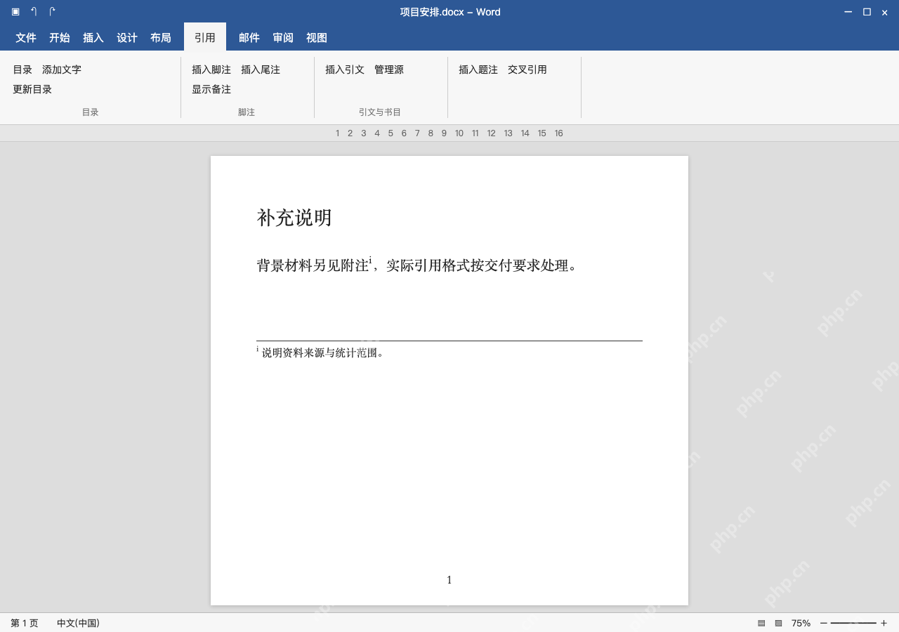Click the superscript endnote mark in body
Screen dimensions: 899x632
370,259
